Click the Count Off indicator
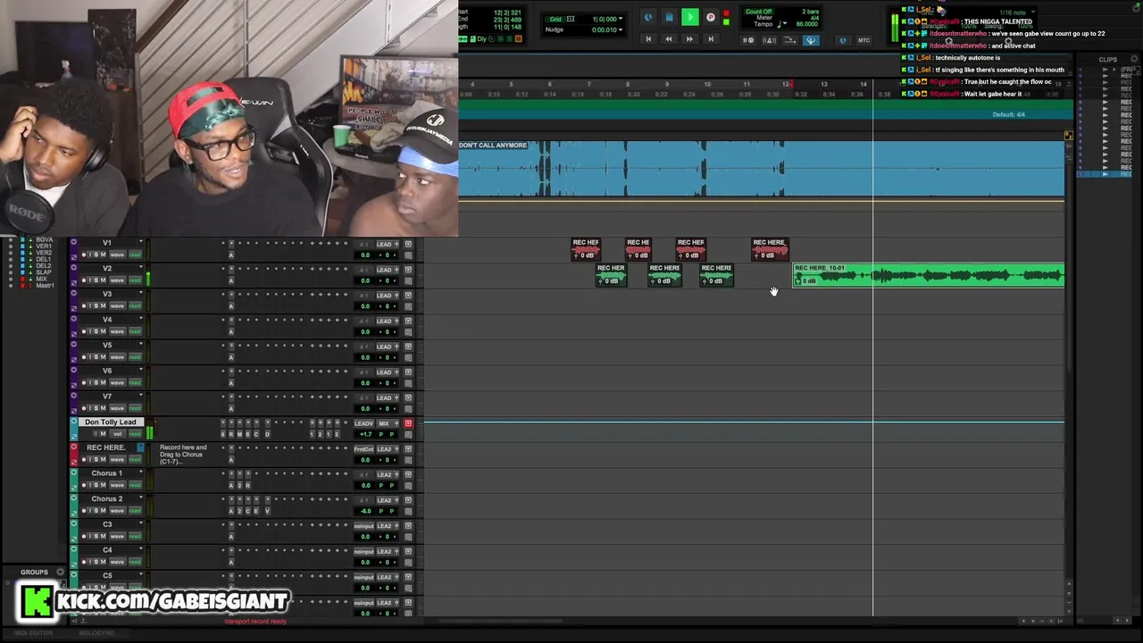This screenshot has height=643, width=1143. 758,12
